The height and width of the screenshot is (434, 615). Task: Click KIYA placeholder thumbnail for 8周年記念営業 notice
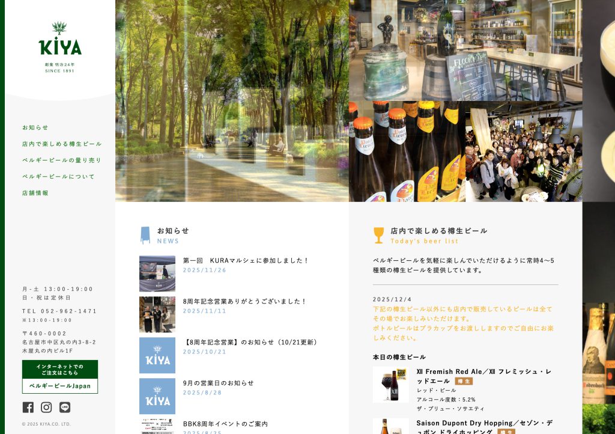coord(157,355)
